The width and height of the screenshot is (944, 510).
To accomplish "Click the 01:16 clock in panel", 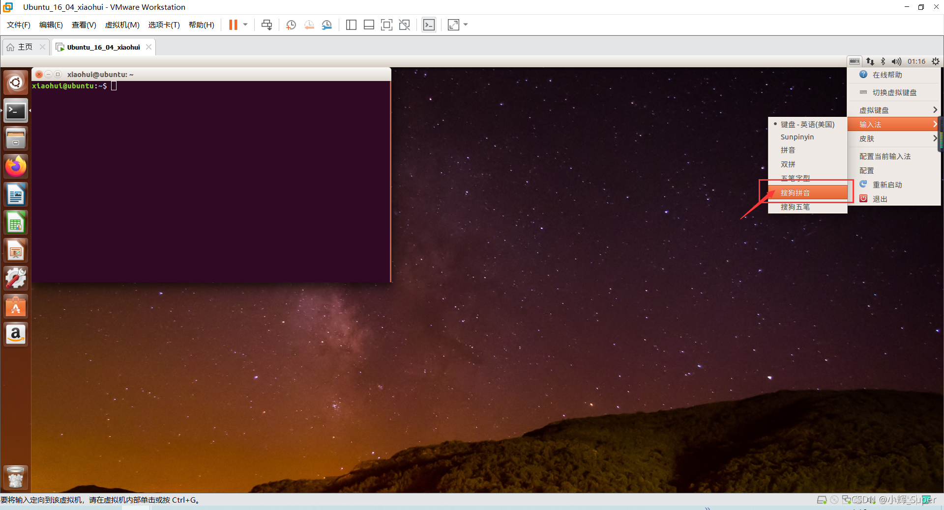I will pos(916,61).
